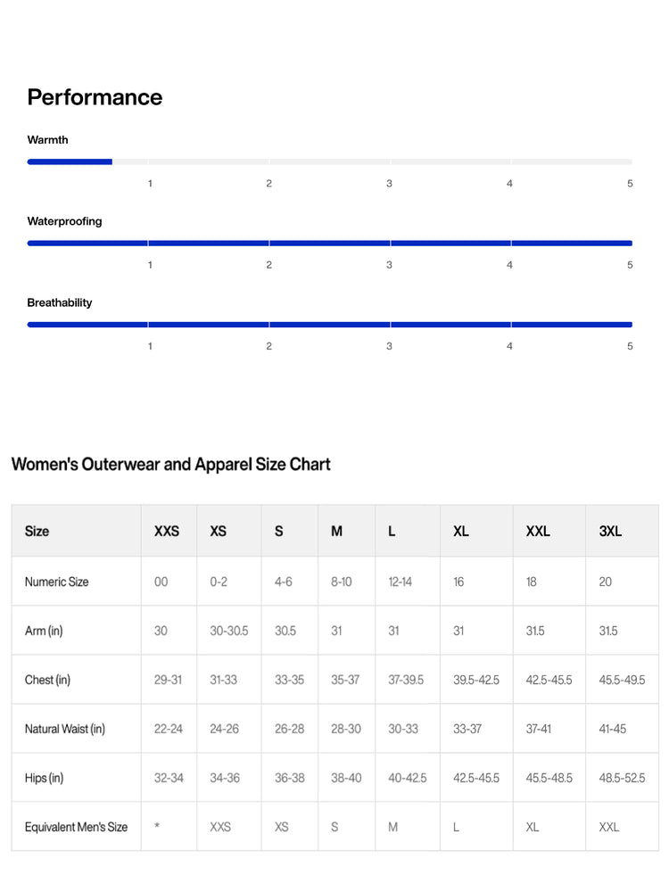669x892 pixels.
Task: Click the 12-14 numeric size cell
Action: 400,582
